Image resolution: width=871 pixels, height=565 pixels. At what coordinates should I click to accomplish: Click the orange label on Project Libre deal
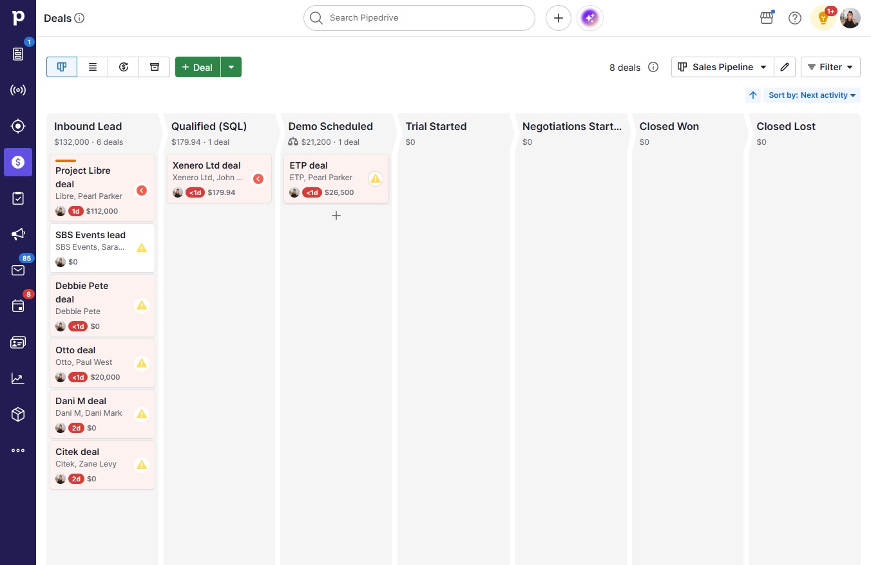[x=66, y=161]
